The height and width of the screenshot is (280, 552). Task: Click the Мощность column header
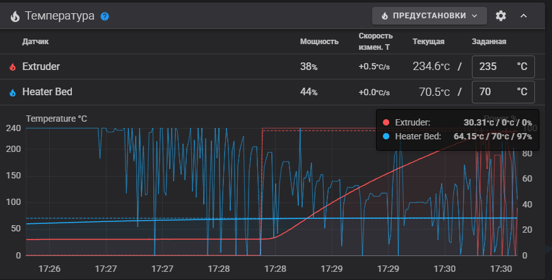319,42
